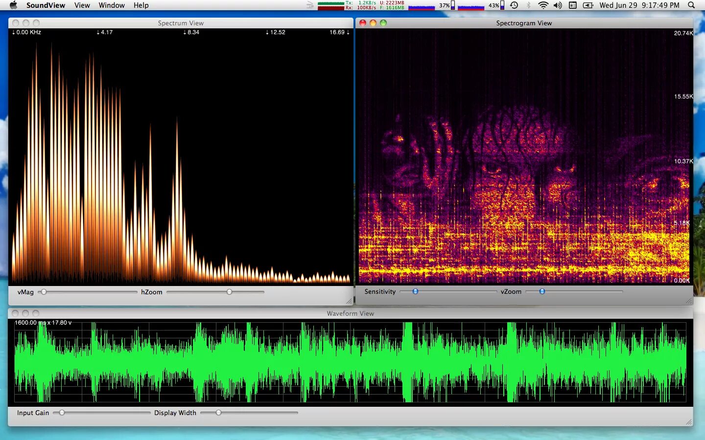Click the 15.55K spectrogram scale label
This screenshot has height=440, width=705.
pyautogui.click(x=683, y=97)
